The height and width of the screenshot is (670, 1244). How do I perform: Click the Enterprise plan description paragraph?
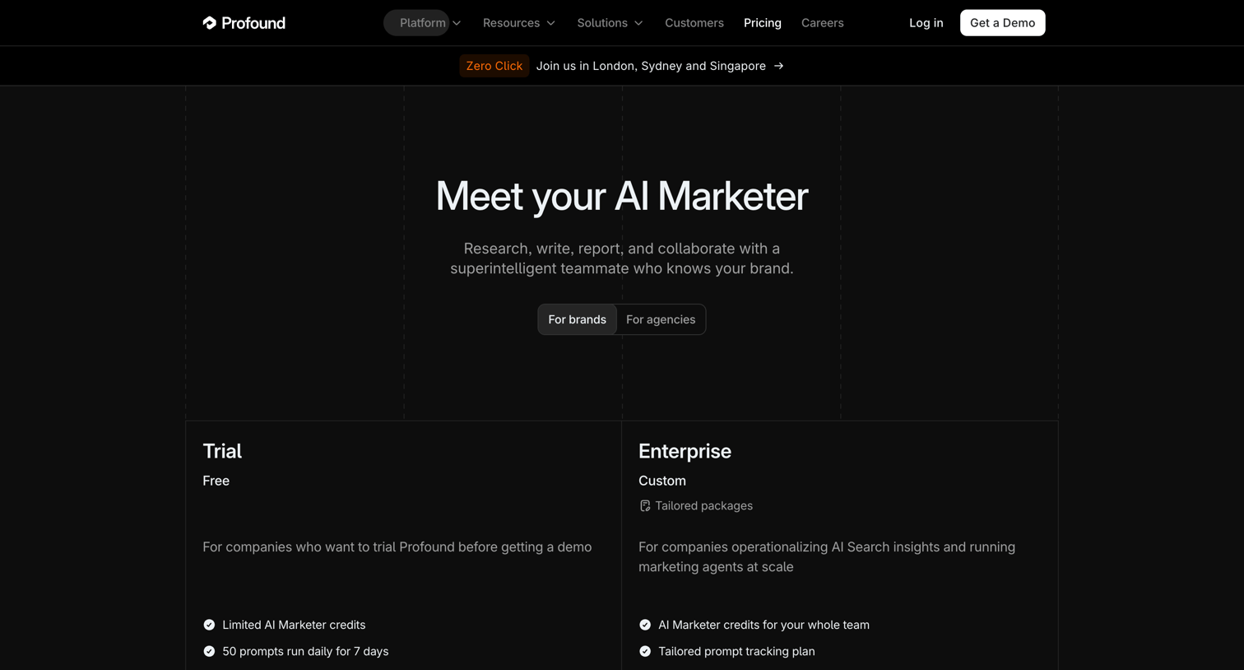(x=827, y=557)
